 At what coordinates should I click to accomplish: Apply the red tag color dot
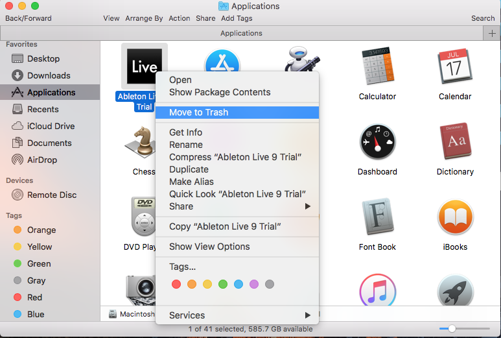click(176, 284)
